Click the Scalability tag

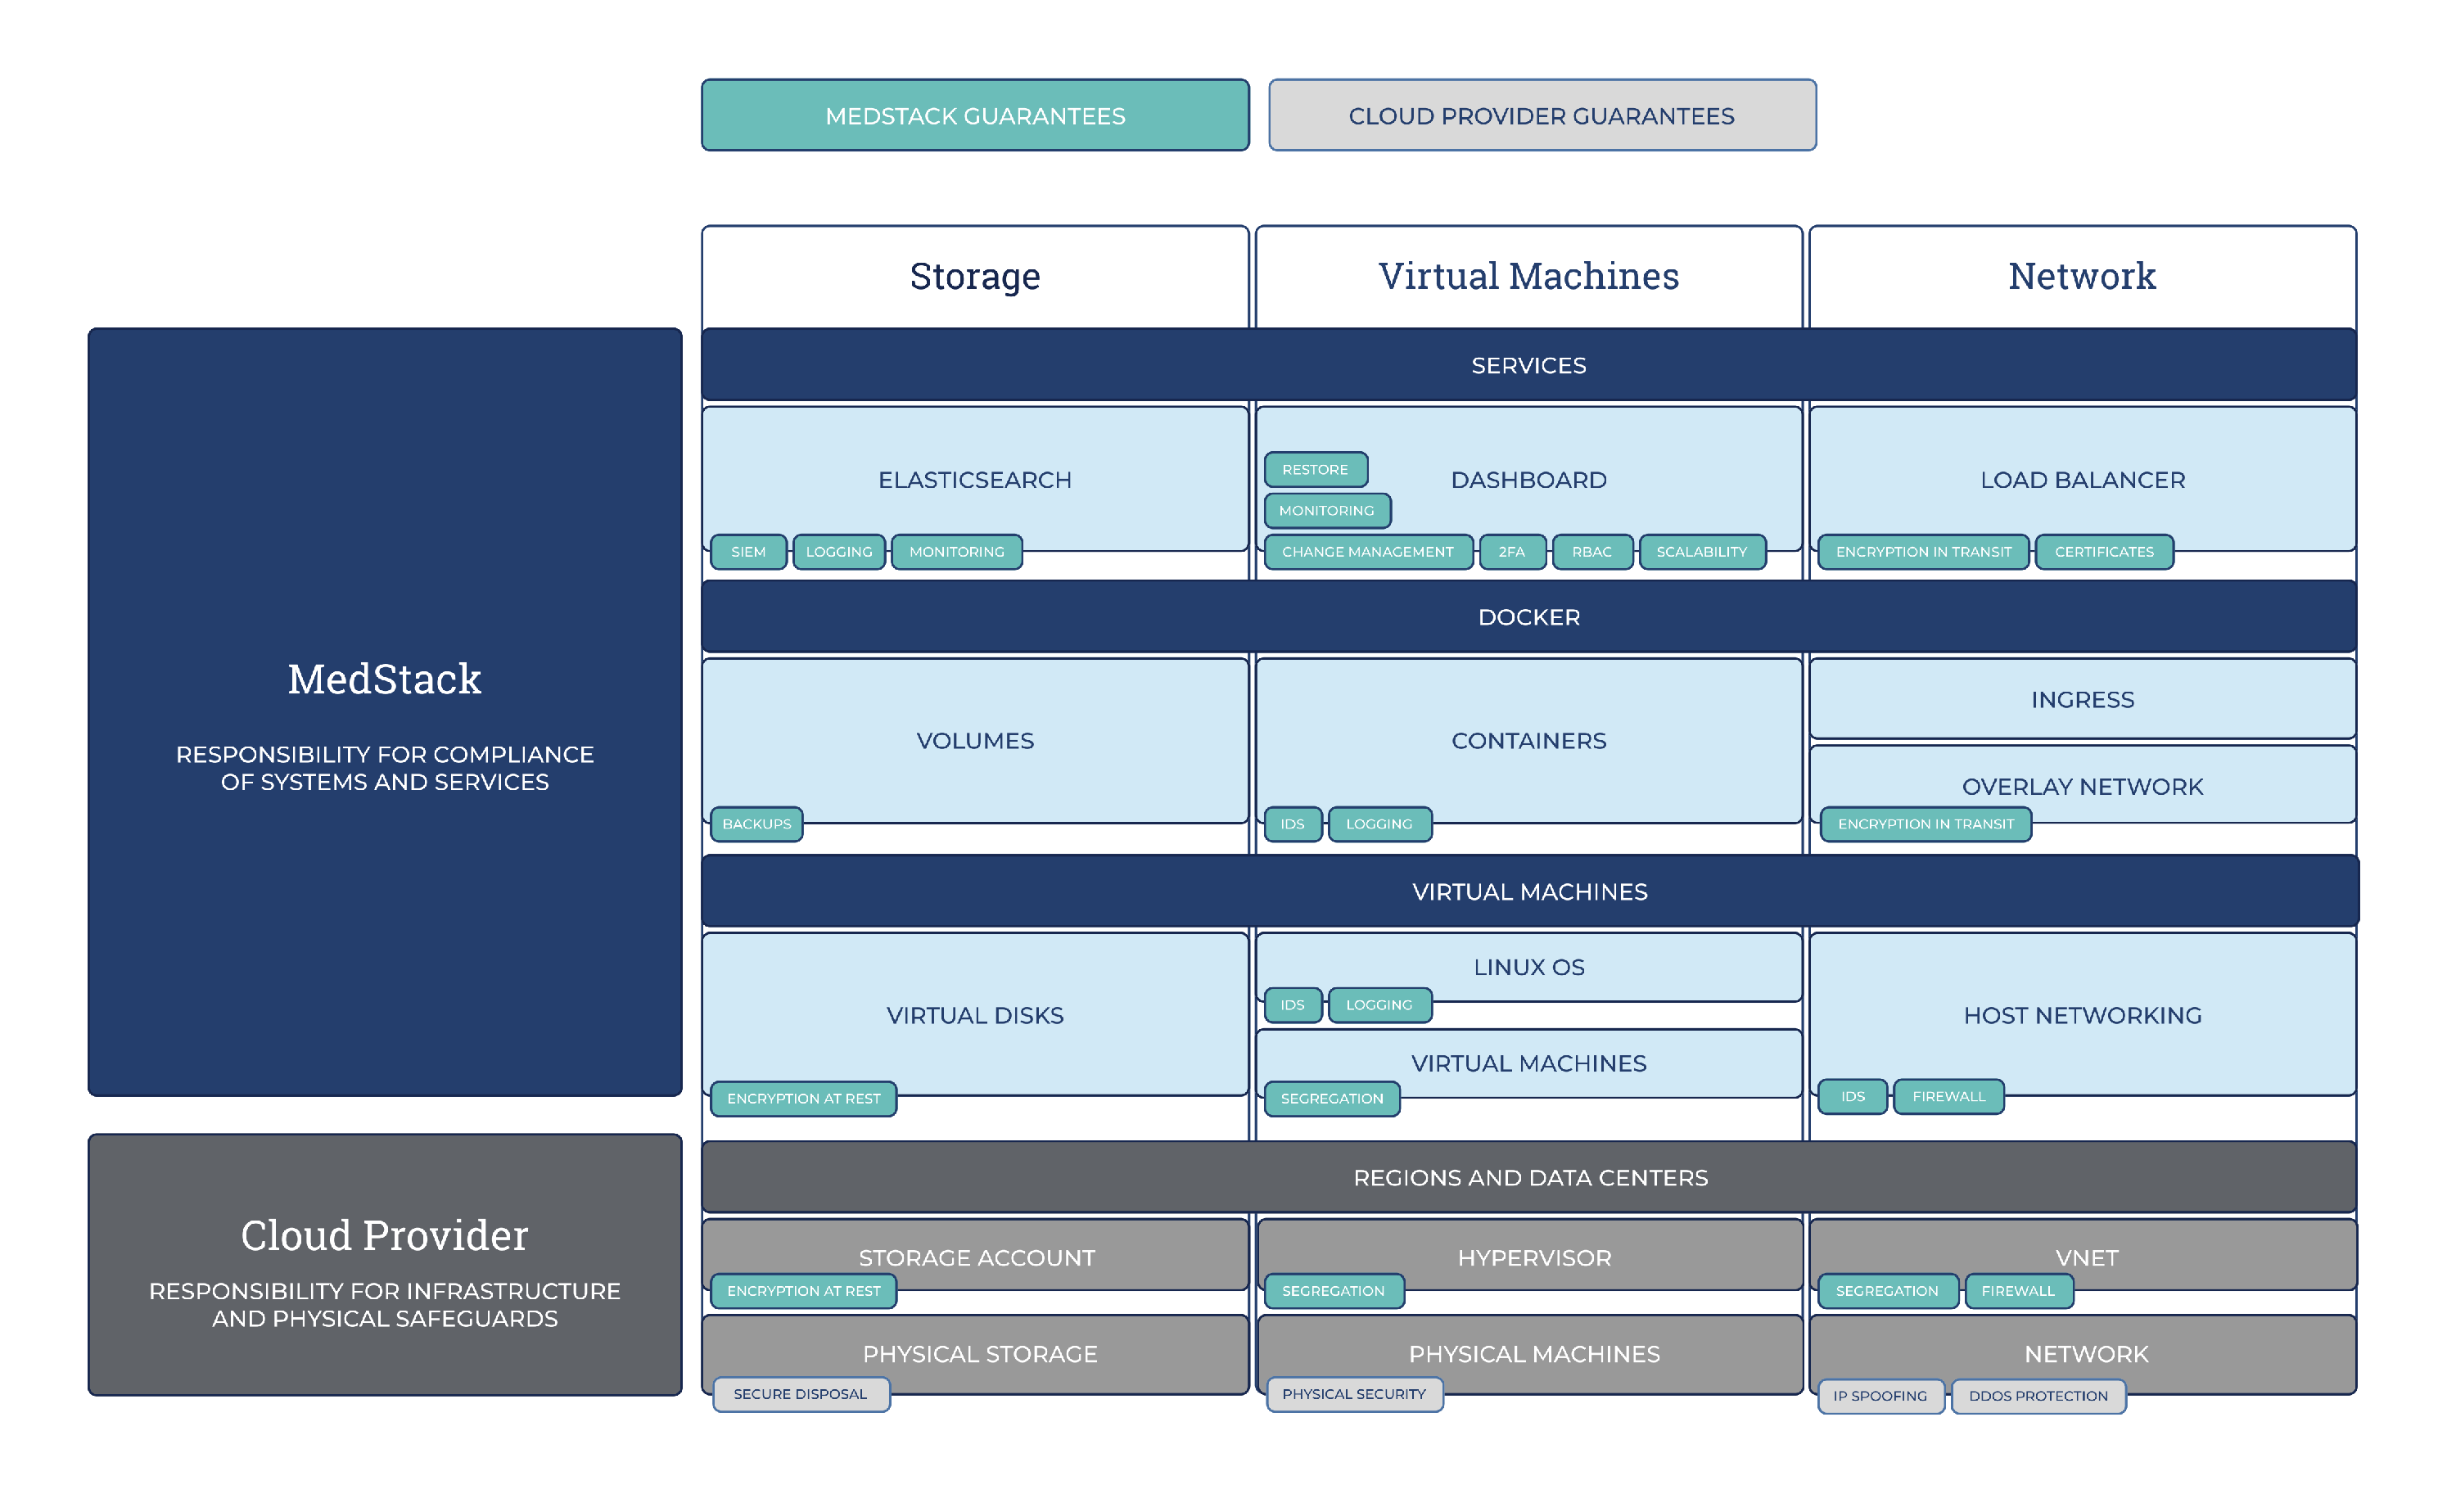[1701, 552]
